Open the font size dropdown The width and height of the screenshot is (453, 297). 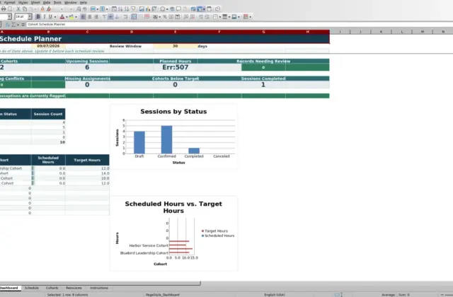tap(30, 17)
